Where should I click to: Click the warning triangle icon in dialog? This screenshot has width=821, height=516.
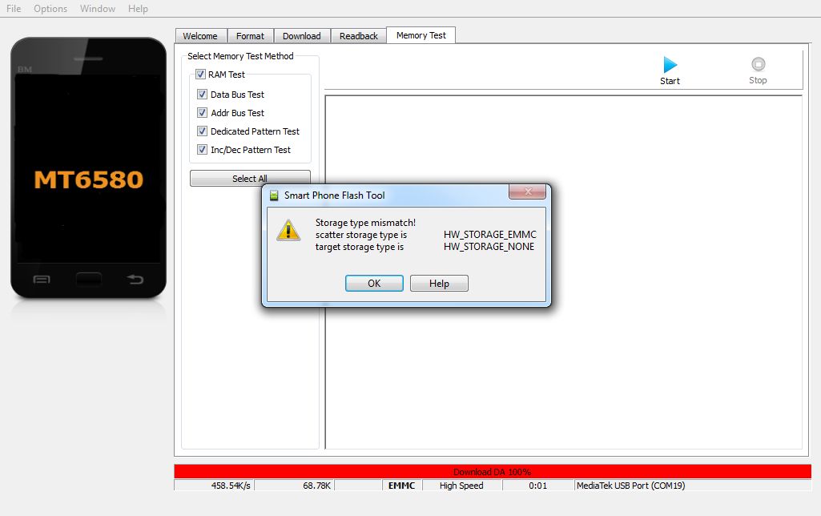click(x=288, y=231)
